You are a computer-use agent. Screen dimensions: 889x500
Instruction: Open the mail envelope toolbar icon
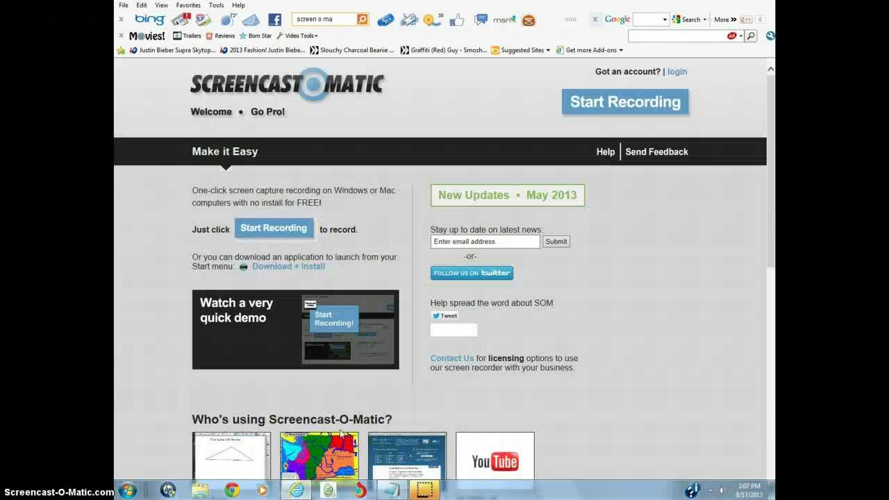[250, 19]
